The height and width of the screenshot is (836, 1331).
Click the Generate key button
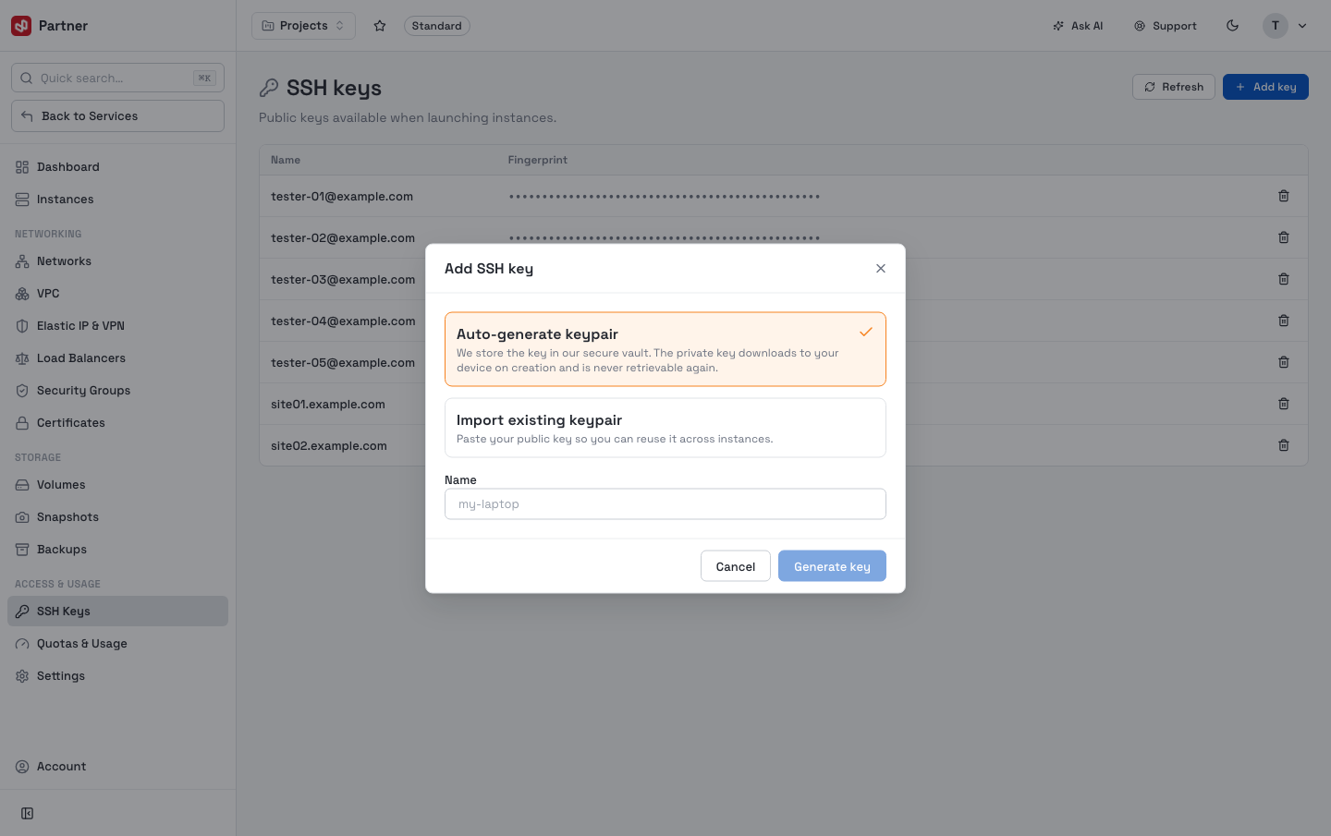click(x=832, y=566)
